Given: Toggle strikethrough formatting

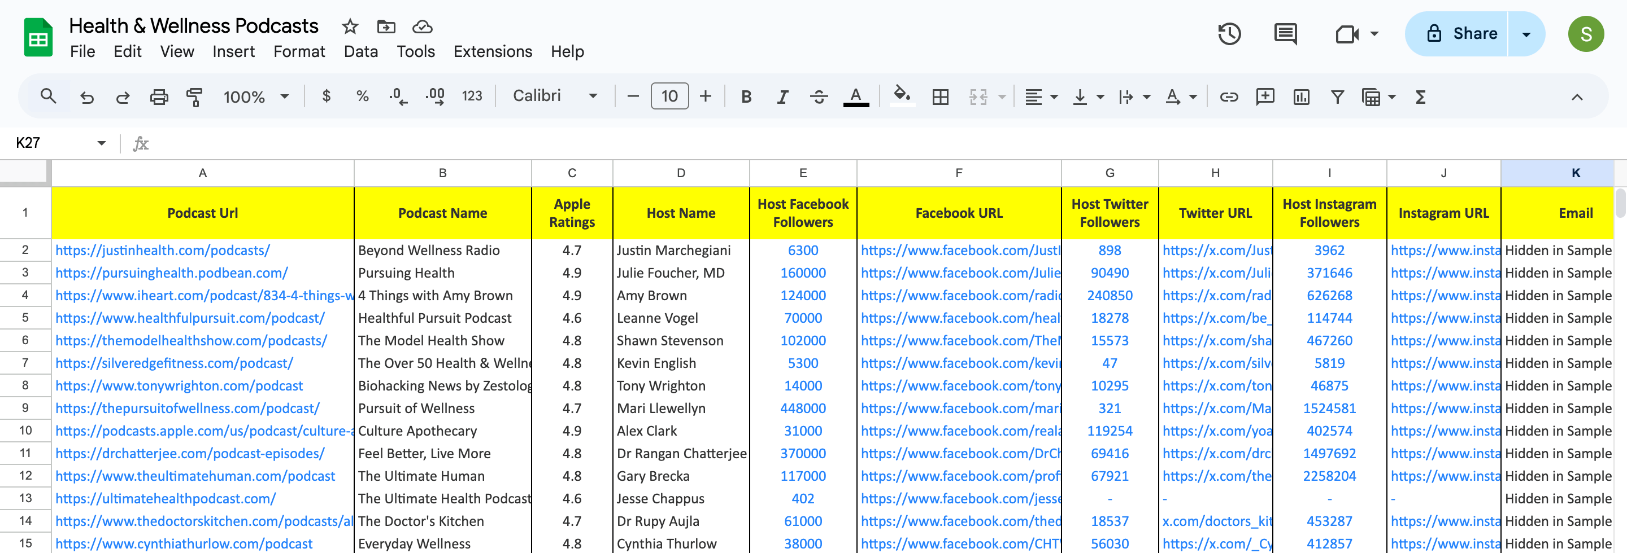Looking at the screenshot, I should coord(819,96).
